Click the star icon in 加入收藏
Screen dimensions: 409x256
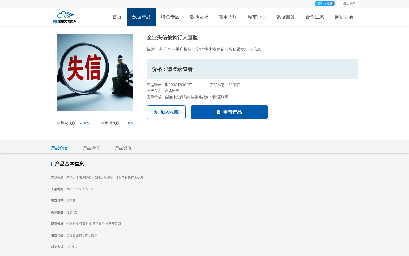pyautogui.click(x=156, y=112)
